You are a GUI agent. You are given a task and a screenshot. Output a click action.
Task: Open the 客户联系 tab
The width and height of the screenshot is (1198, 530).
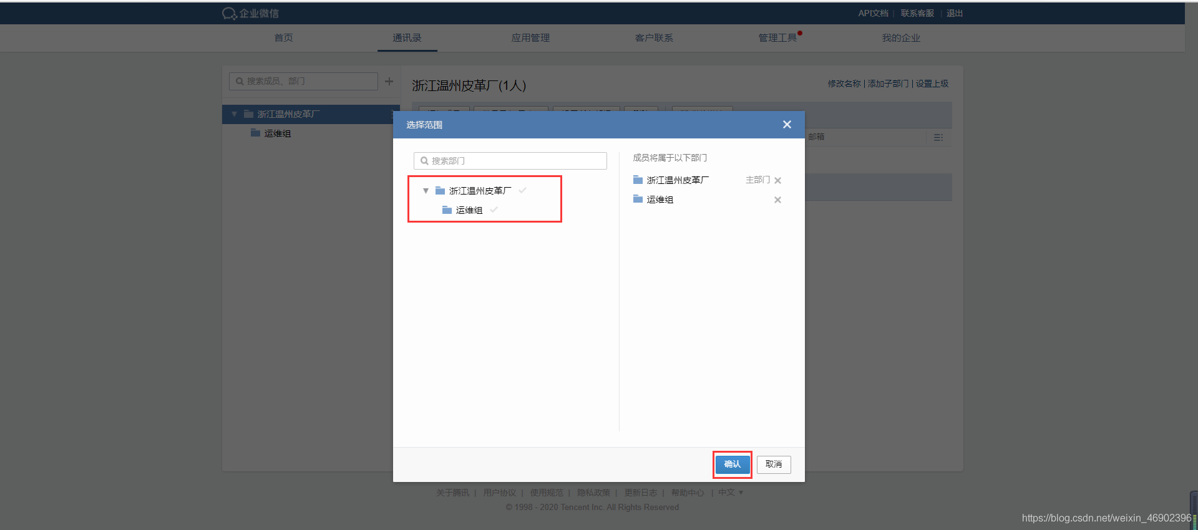click(654, 37)
